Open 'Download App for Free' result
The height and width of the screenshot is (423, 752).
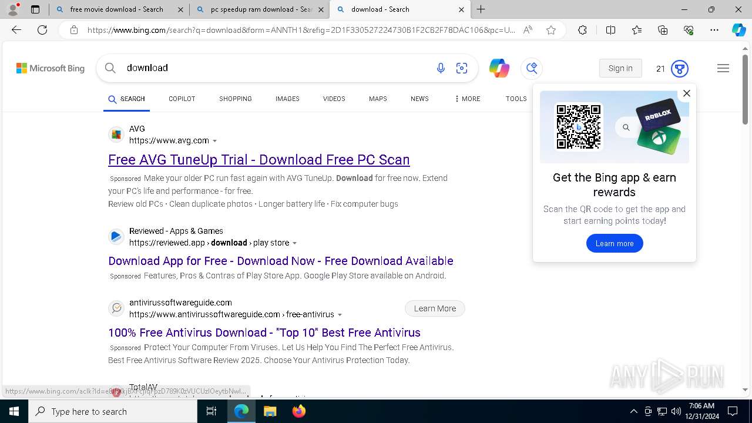tap(281, 261)
